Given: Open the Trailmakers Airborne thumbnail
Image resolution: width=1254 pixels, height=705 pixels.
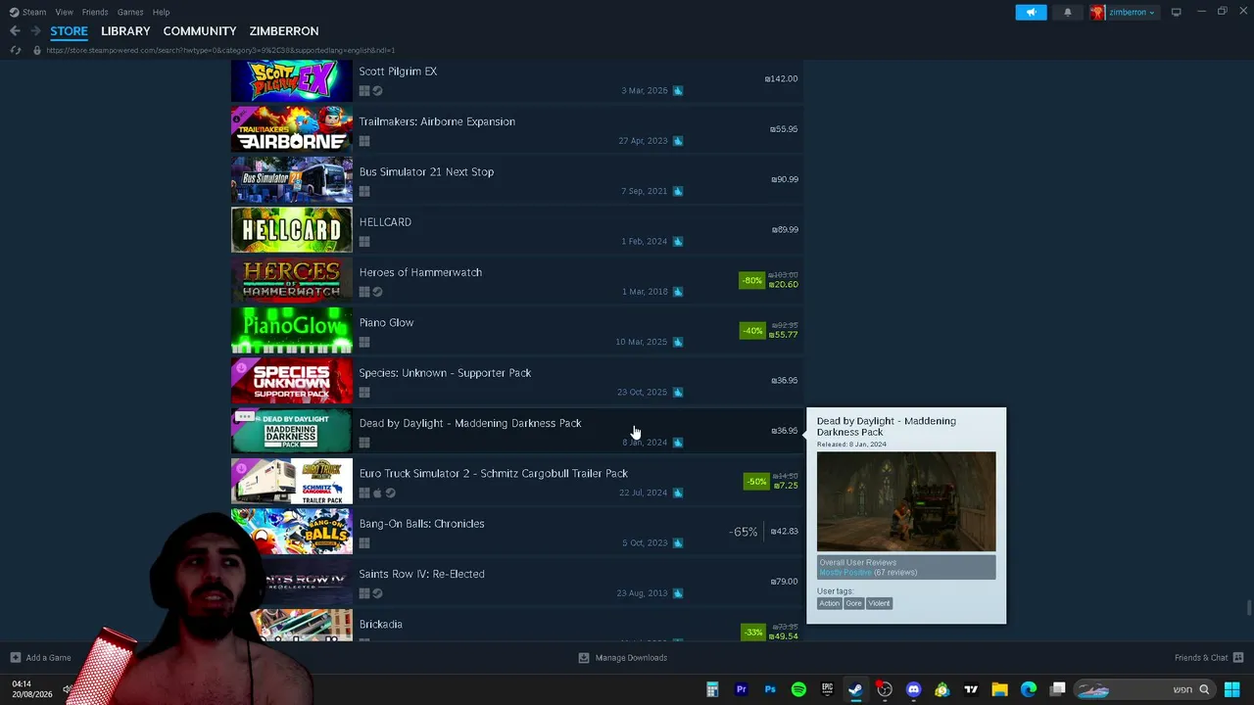Looking at the screenshot, I should click(292, 129).
